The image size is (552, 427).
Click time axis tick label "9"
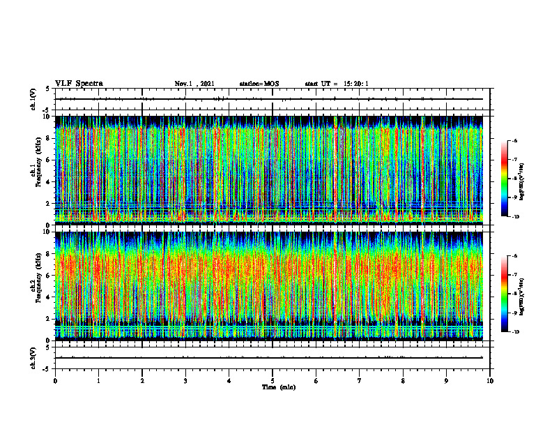pos(446,381)
